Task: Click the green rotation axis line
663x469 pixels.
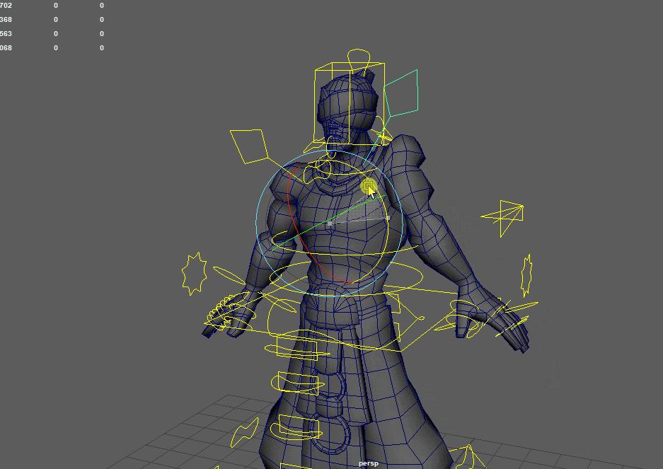Action: tap(304, 231)
